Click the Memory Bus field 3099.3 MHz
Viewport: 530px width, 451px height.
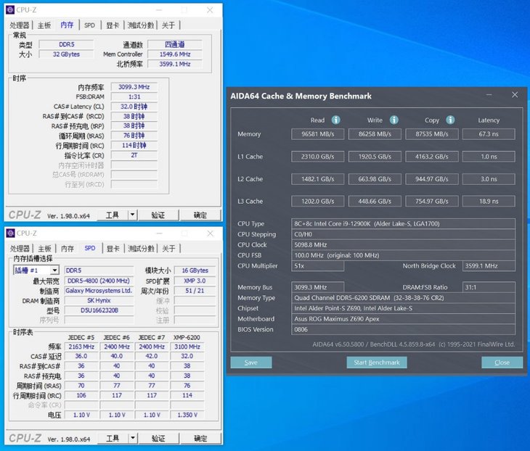pyautogui.click(x=318, y=287)
